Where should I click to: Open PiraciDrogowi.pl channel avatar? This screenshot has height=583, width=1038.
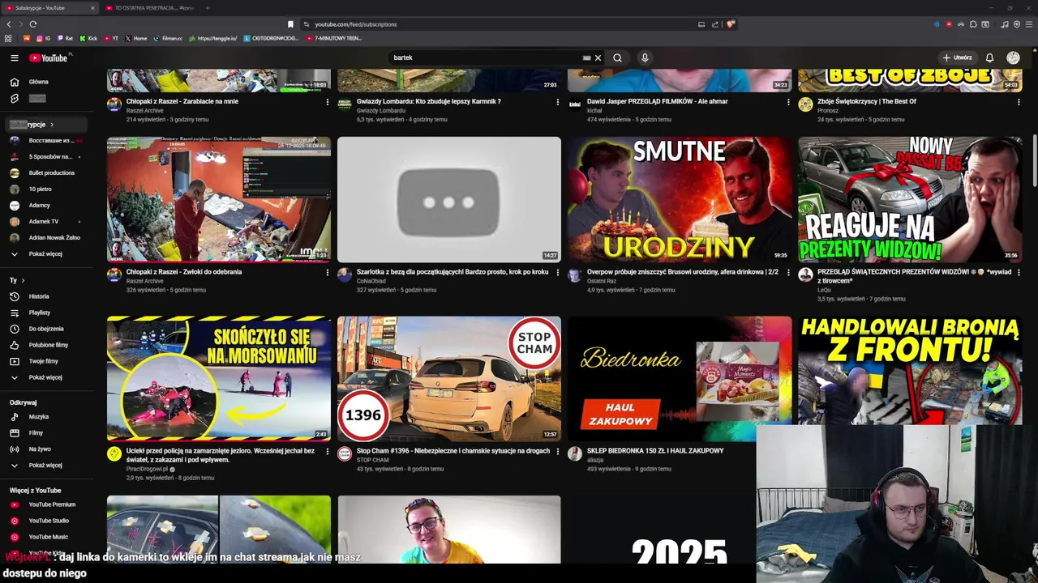(x=114, y=454)
